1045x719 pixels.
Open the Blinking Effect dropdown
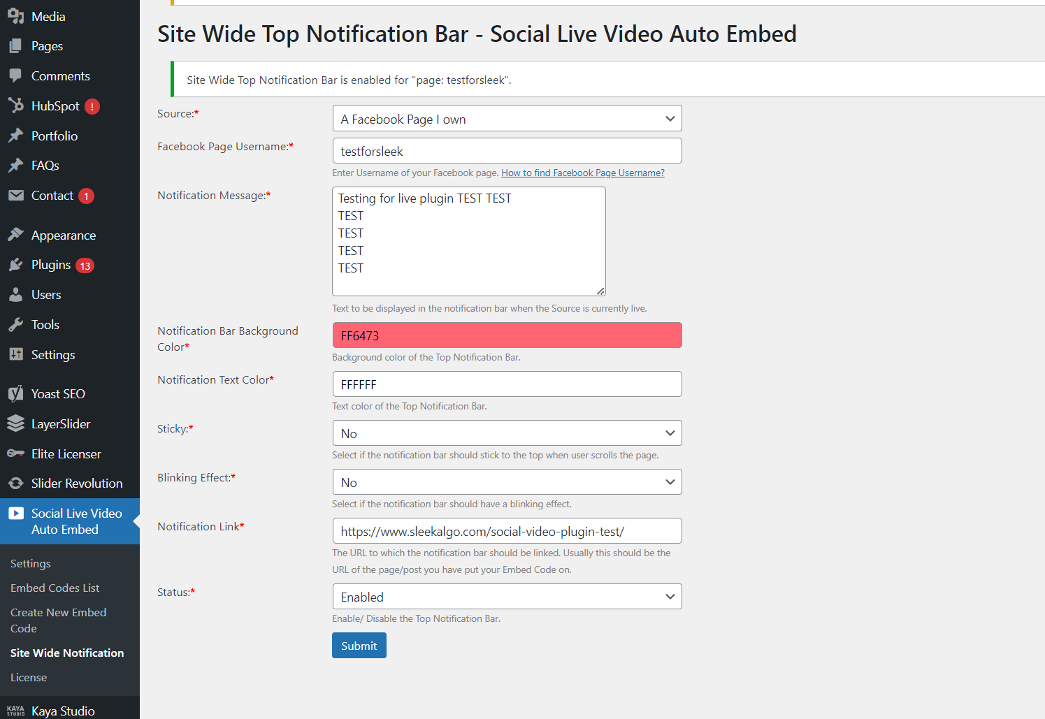(507, 482)
